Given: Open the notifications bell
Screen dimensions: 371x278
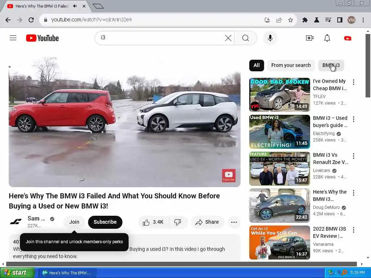Looking at the screenshot, I should coord(327,38).
